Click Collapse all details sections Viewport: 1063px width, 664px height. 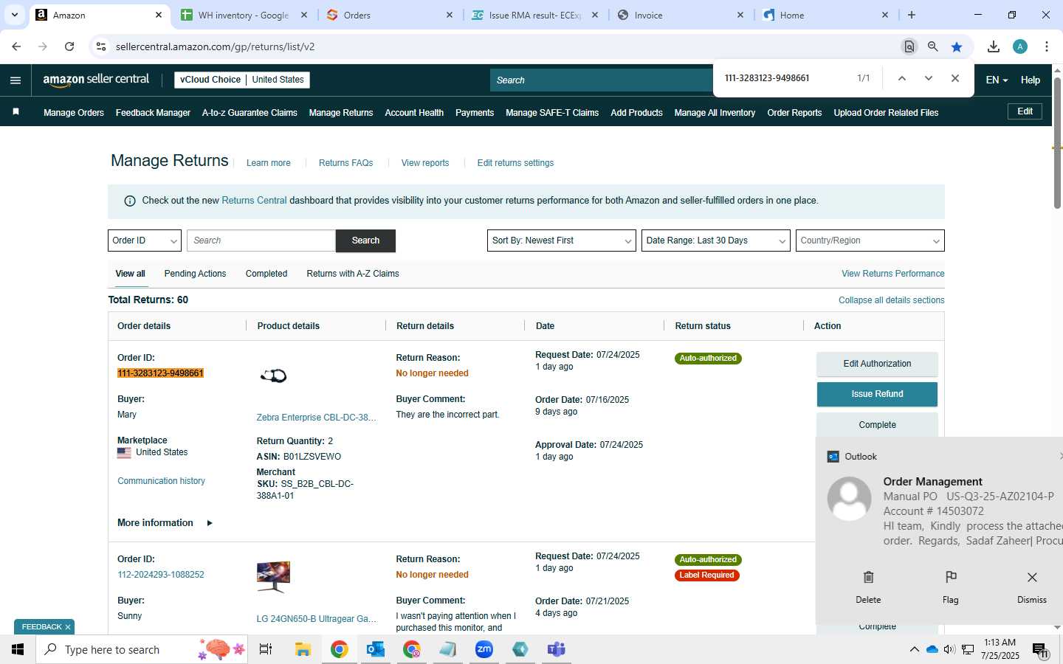[891, 300]
